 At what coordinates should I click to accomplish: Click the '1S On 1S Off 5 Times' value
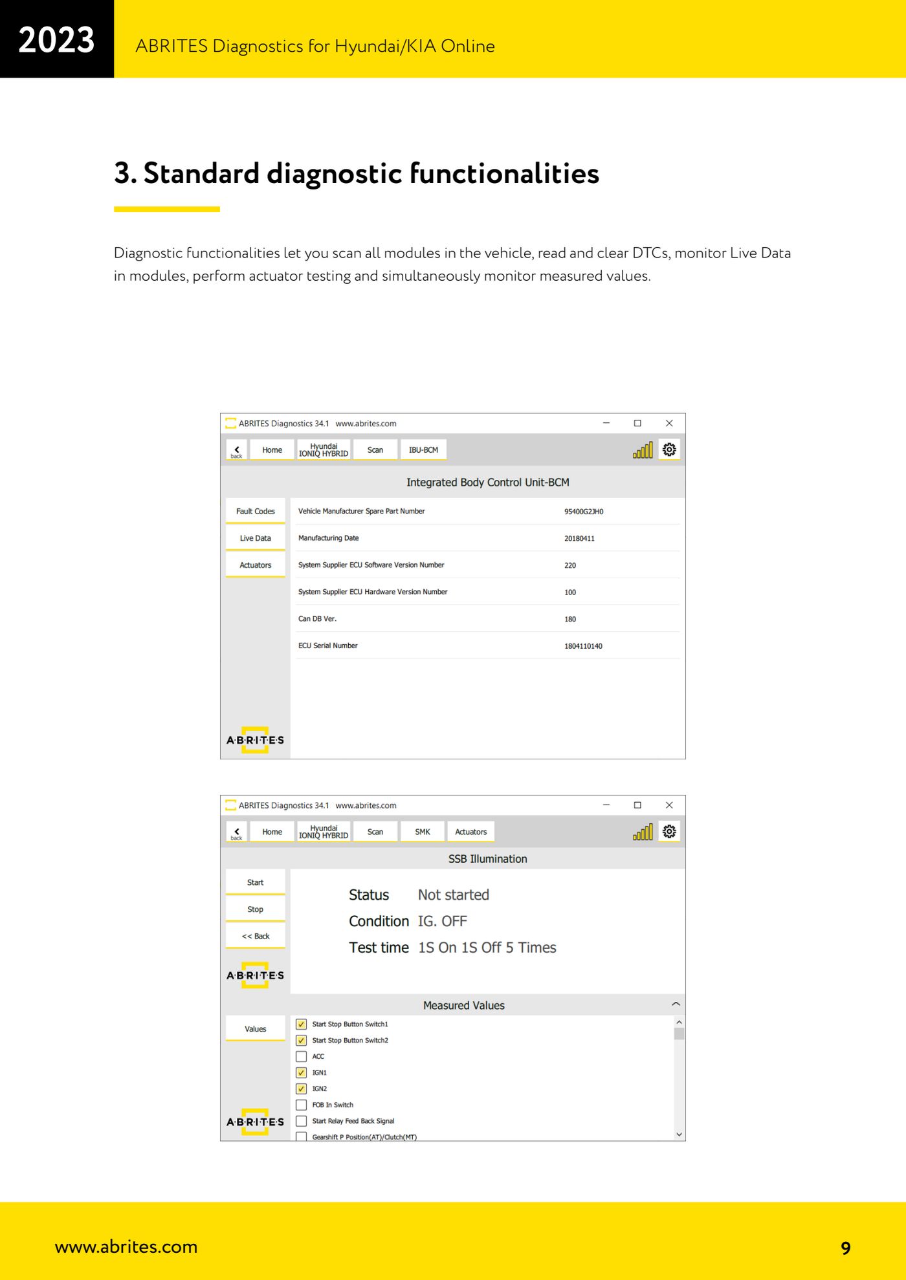pos(487,948)
